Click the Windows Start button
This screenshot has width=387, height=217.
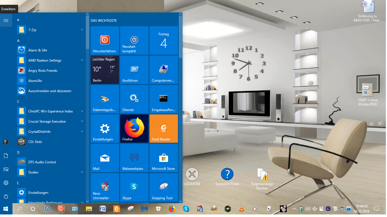tap(6, 209)
